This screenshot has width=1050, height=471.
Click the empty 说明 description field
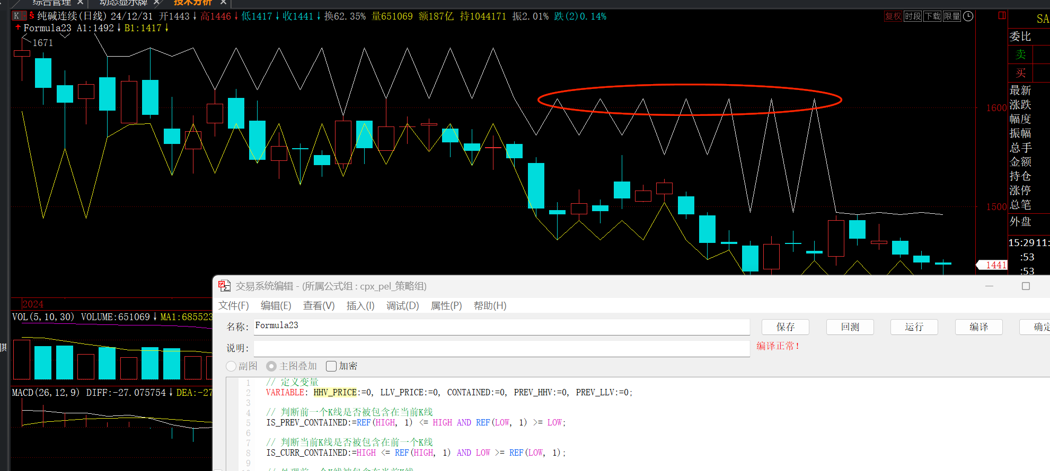click(x=501, y=348)
